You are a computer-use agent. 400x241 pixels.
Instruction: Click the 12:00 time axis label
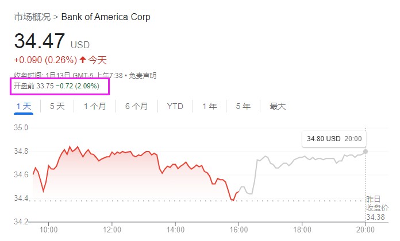coord(111,230)
